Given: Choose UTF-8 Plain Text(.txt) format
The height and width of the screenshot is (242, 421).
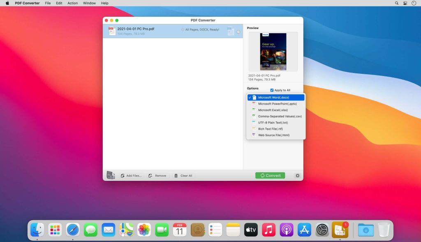Looking at the screenshot, I should (273, 122).
